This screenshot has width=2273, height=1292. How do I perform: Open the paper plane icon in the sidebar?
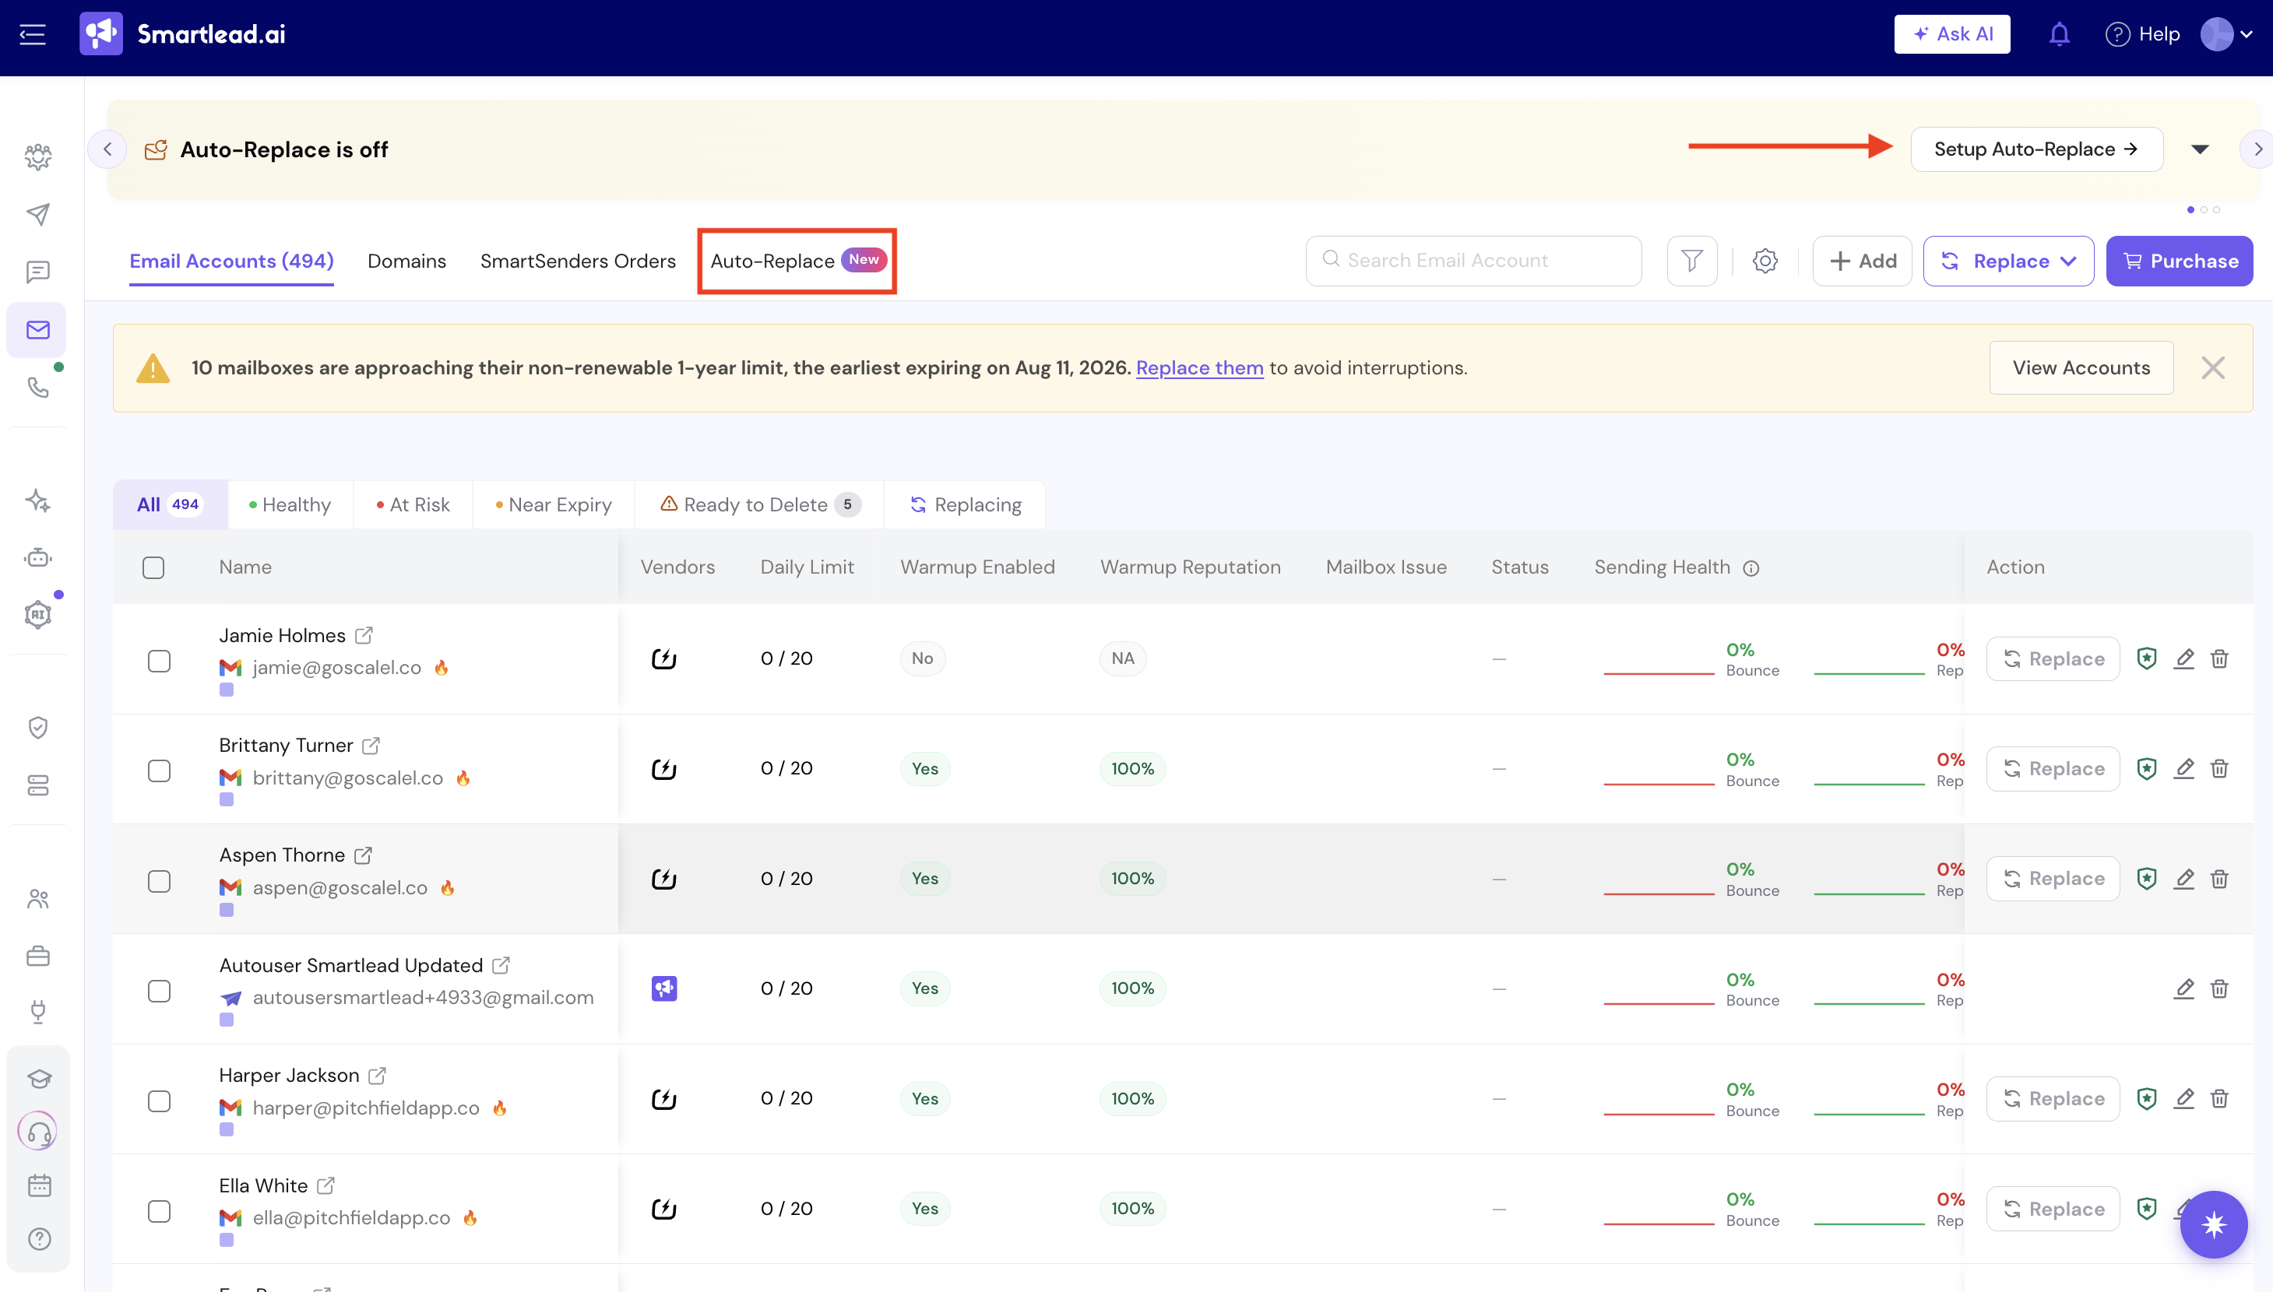[38, 214]
